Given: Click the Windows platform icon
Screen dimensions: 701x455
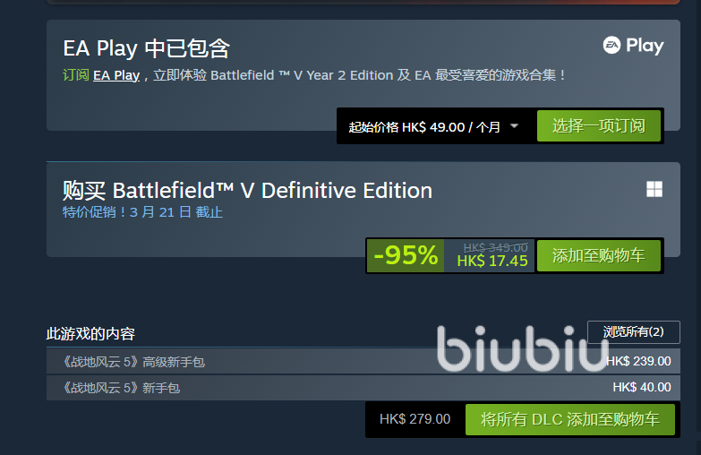Looking at the screenshot, I should 654,189.
